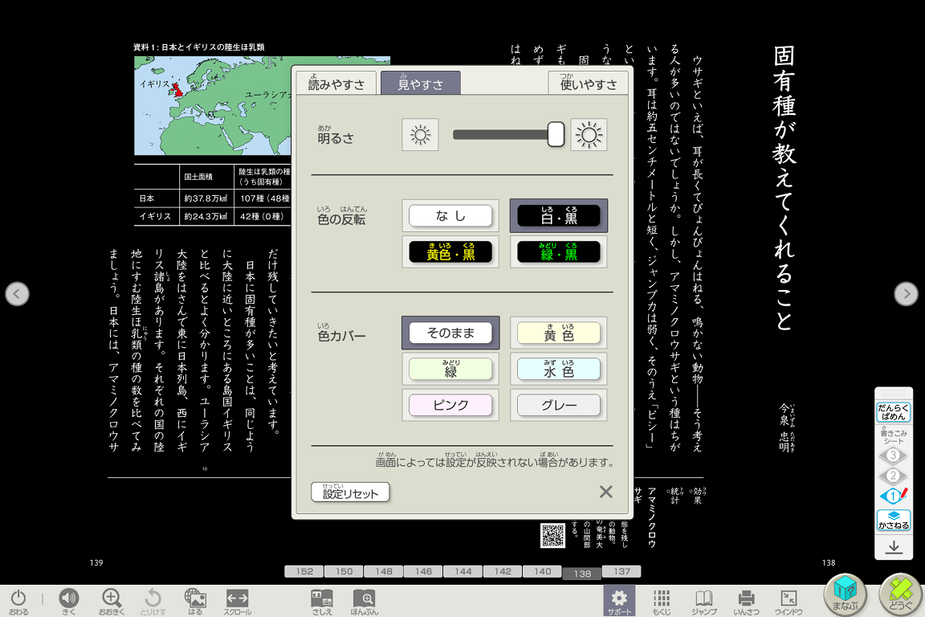Jump to page tab 148
925x617 pixels.
click(384, 571)
